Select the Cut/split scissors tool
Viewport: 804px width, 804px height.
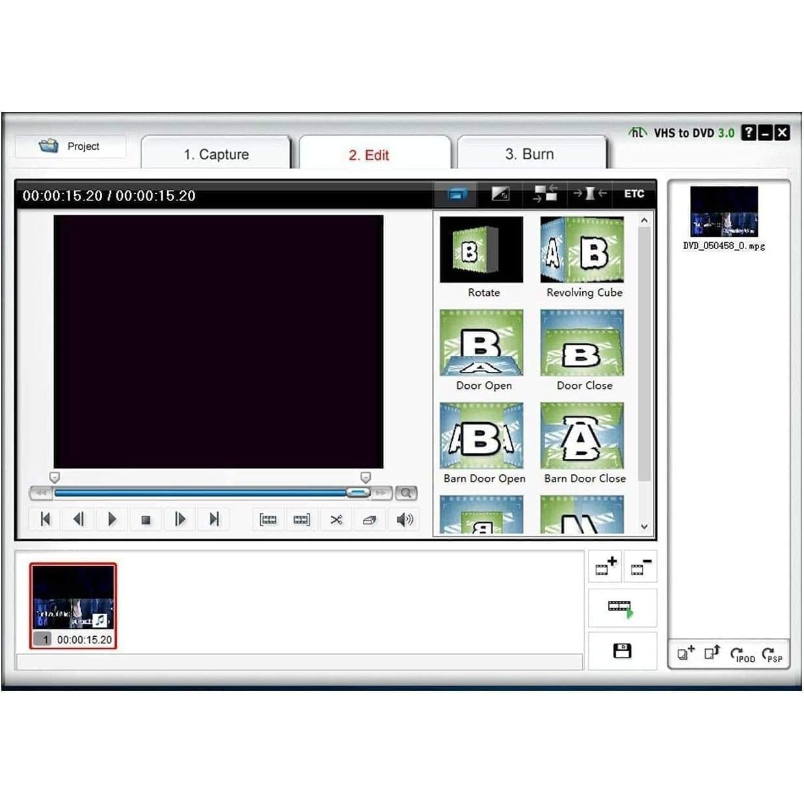coord(336,519)
